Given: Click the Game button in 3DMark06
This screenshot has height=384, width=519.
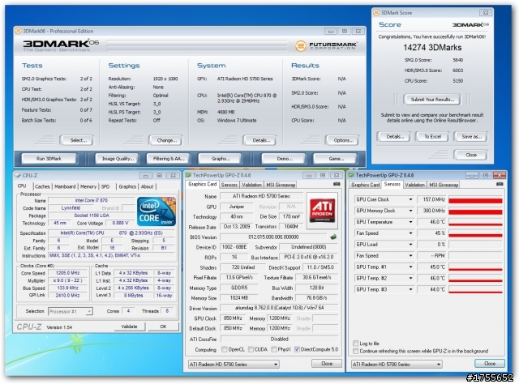Looking at the screenshot, I should tap(335, 159).
